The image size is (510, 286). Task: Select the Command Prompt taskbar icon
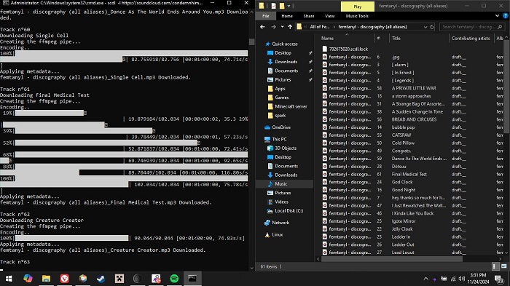pyautogui.click(x=192, y=279)
